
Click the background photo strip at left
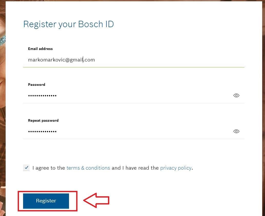(x=3, y=108)
